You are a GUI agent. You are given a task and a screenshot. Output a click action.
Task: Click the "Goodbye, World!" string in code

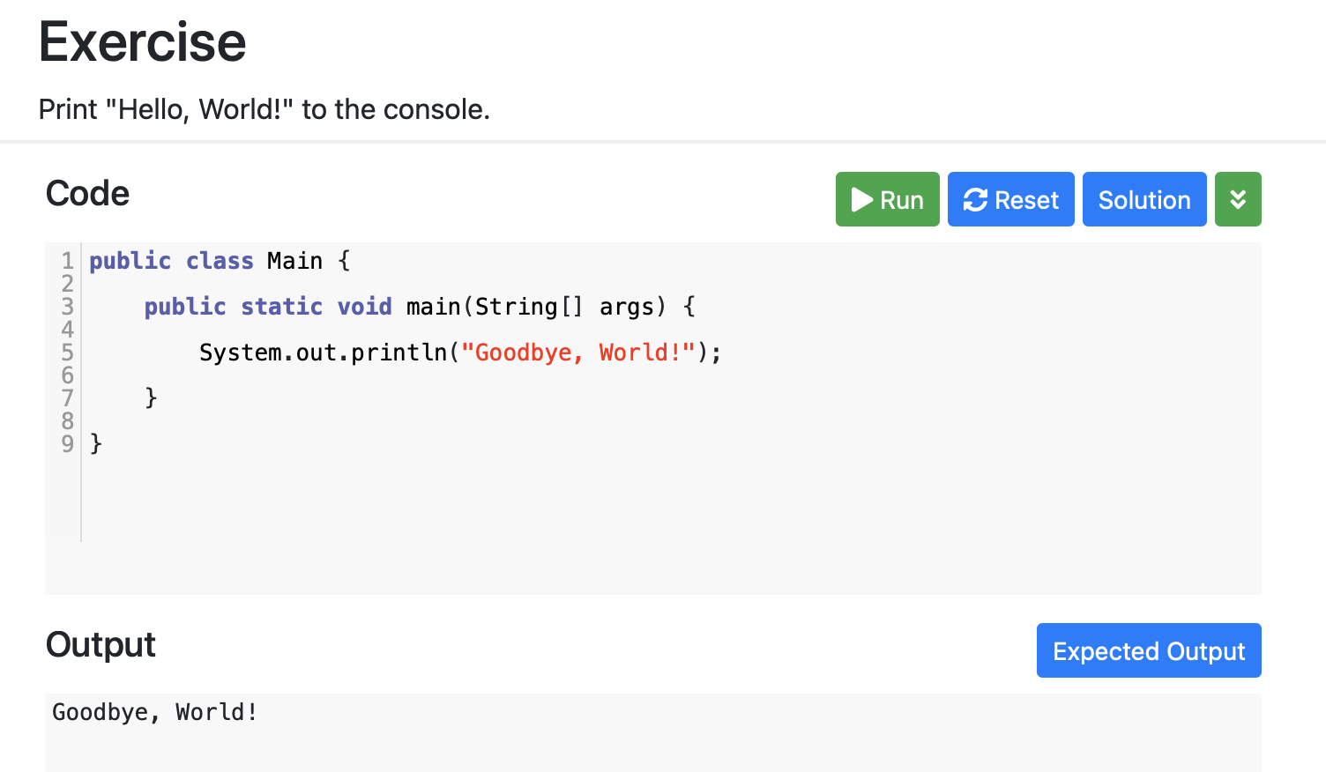577,353
